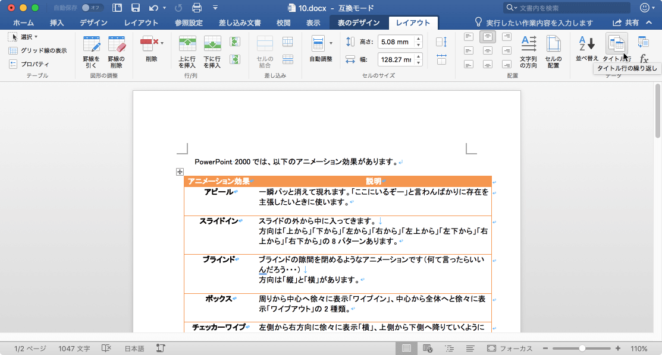This screenshot has height=355, width=662.
Task: Switch to the 校閲 tab
Action: point(283,23)
